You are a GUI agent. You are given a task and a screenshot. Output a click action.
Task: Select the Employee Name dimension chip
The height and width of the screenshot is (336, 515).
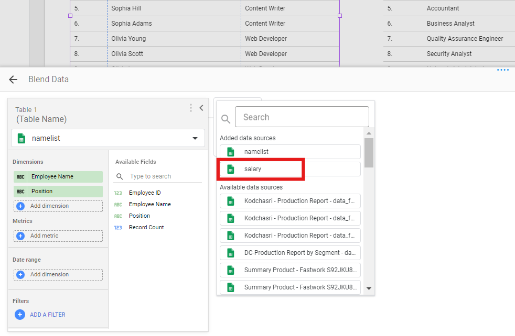58,177
